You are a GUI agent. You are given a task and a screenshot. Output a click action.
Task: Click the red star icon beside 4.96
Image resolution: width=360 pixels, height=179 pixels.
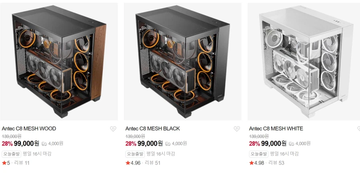128,163
